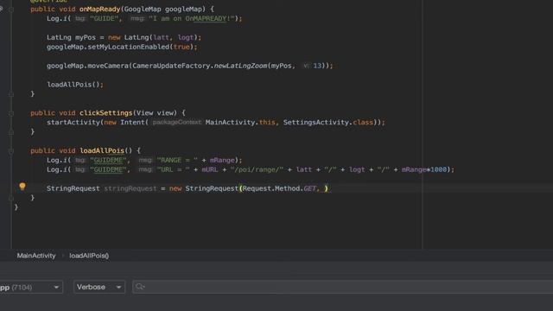
Task: Click SettingsActivity.class in startActivity line
Action: (328, 123)
